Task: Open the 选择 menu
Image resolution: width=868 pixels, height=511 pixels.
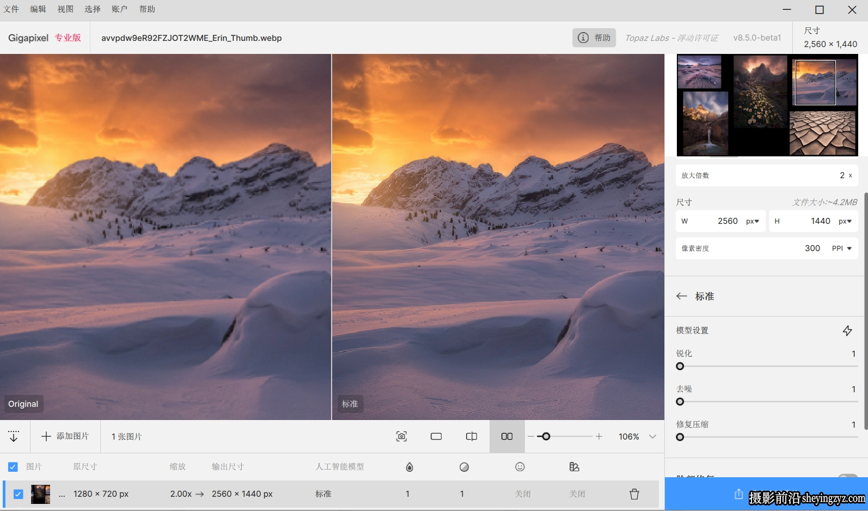Action: [x=93, y=9]
